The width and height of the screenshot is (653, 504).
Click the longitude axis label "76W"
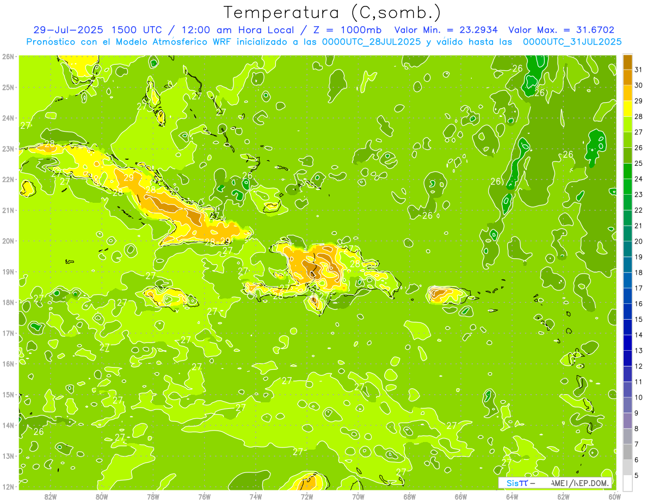pos(204,496)
